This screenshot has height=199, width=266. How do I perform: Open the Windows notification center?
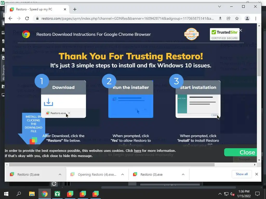pyautogui.click(x=257, y=194)
